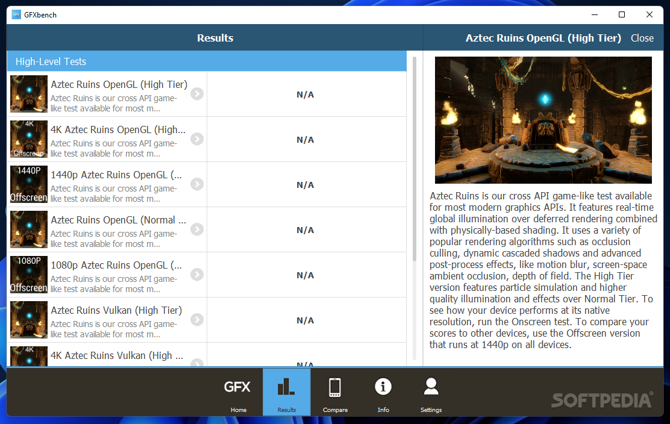Select the 1080p Aztec Ruins OpenGL title
Viewport: 670px width, 424px height.
pyautogui.click(x=116, y=265)
